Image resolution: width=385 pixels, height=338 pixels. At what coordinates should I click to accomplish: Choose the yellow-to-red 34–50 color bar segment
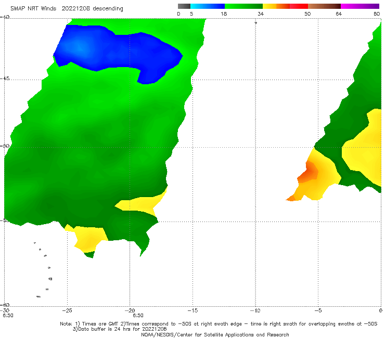[x=285, y=6]
